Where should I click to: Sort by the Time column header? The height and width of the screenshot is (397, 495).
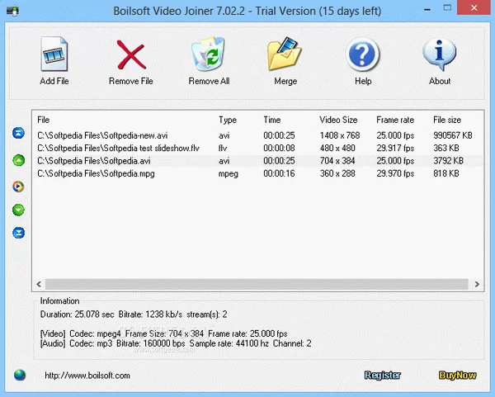coord(272,120)
